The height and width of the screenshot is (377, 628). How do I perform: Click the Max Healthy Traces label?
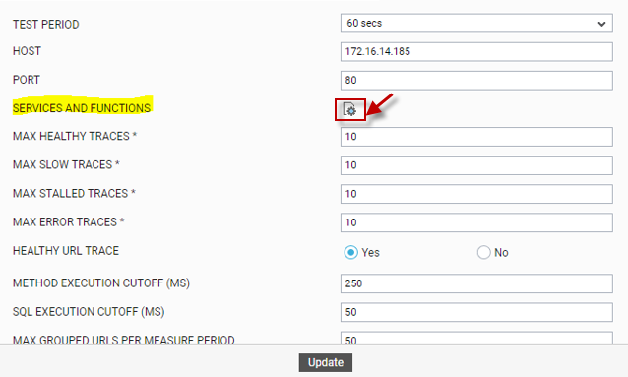(x=75, y=136)
